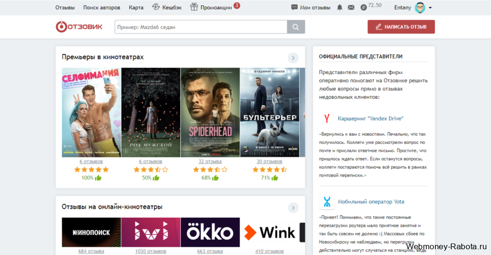Image resolution: width=491 pixels, height=255 pixels.
Task: Click the red promo notification badge 3
Action: pyautogui.click(x=237, y=5)
